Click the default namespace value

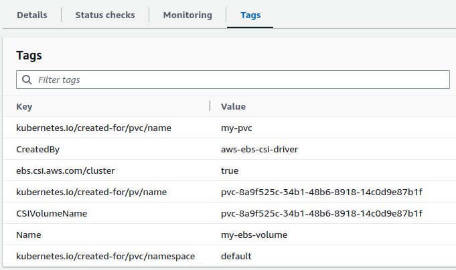pos(236,256)
